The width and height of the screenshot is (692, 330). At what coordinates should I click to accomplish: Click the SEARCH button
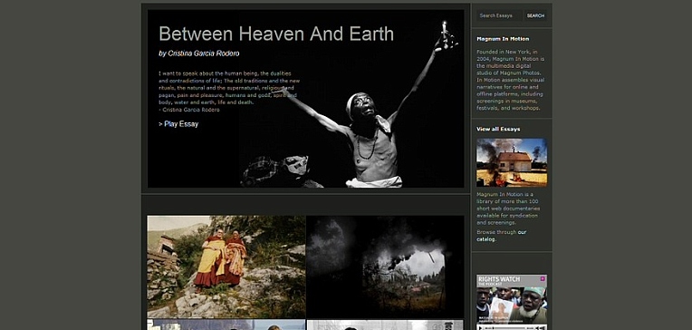[x=535, y=15]
